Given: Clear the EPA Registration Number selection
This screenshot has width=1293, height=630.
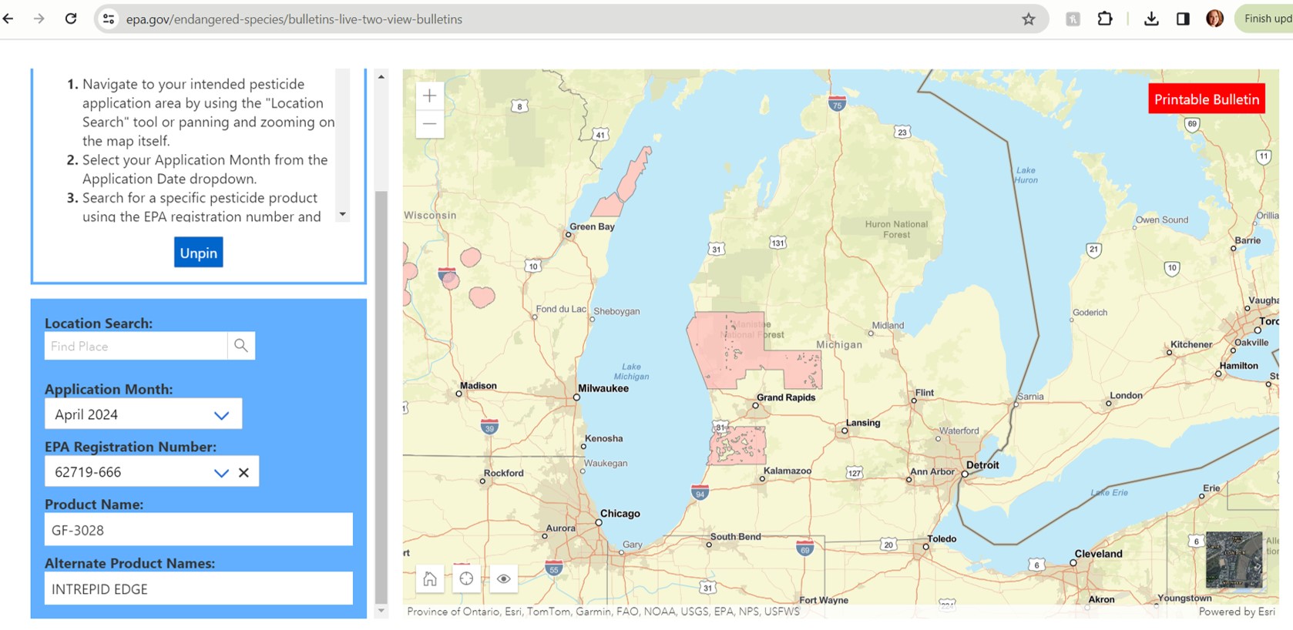Looking at the screenshot, I should coord(243,473).
